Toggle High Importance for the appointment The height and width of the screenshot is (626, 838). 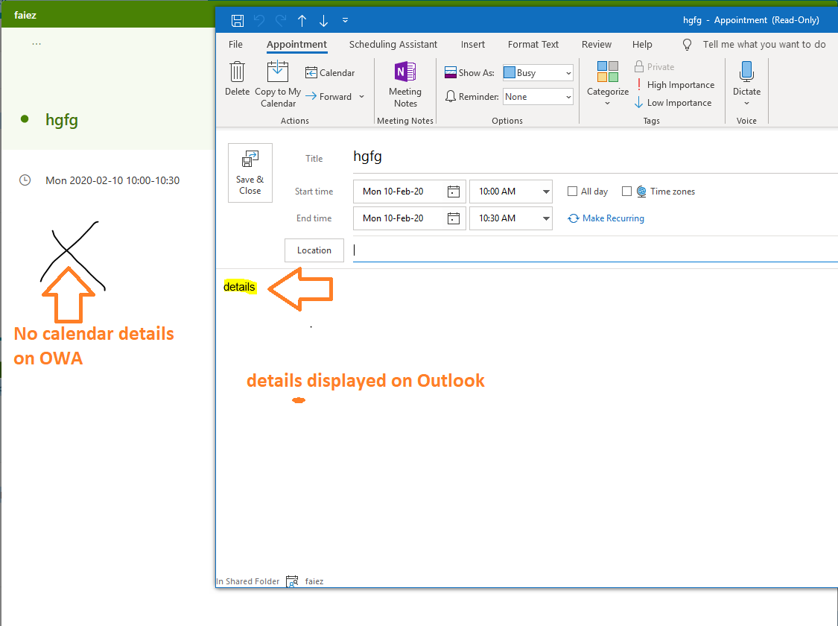tap(675, 84)
